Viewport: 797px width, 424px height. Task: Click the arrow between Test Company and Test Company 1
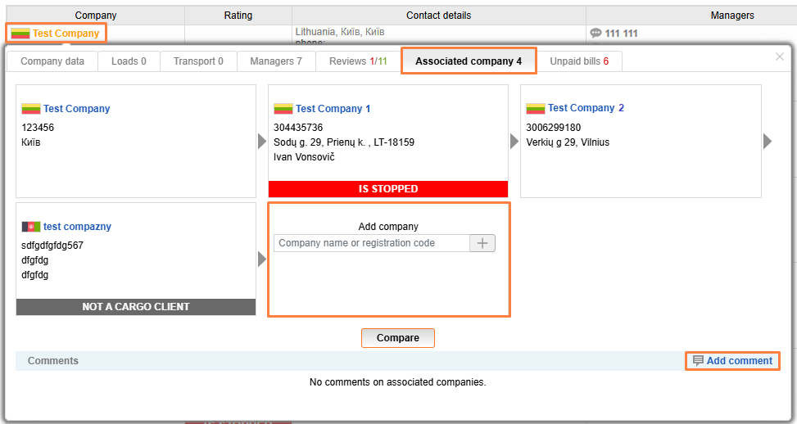pyautogui.click(x=262, y=142)
